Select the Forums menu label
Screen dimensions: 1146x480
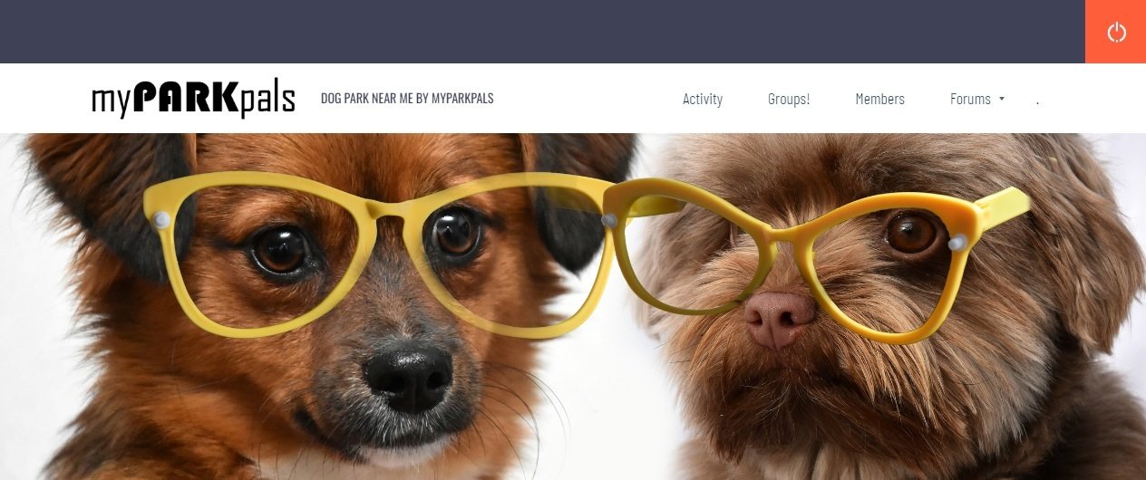(970, 99)
